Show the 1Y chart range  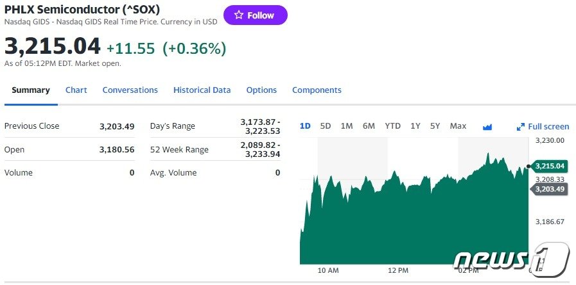coord(415,126)
